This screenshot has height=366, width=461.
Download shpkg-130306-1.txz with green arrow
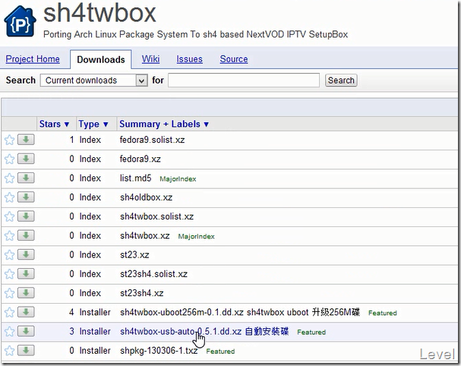pyautogui.click(x=26, y=350)
